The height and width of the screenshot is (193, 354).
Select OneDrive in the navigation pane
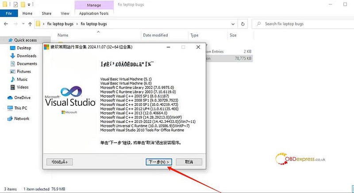coord(22,98)
